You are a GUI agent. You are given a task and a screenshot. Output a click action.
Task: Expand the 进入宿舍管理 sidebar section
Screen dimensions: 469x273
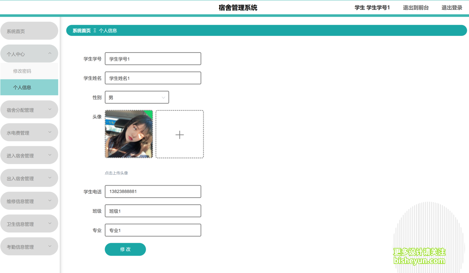pos(29,155)
